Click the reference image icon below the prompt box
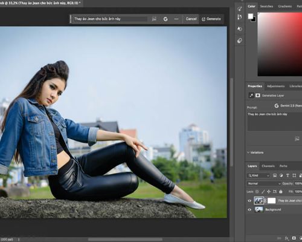Viewport: 302px width, 242px height. click(297, 139)
